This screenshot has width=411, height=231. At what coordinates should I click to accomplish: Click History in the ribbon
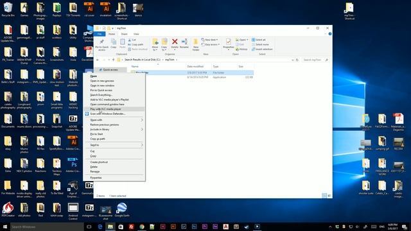point(241,49)
